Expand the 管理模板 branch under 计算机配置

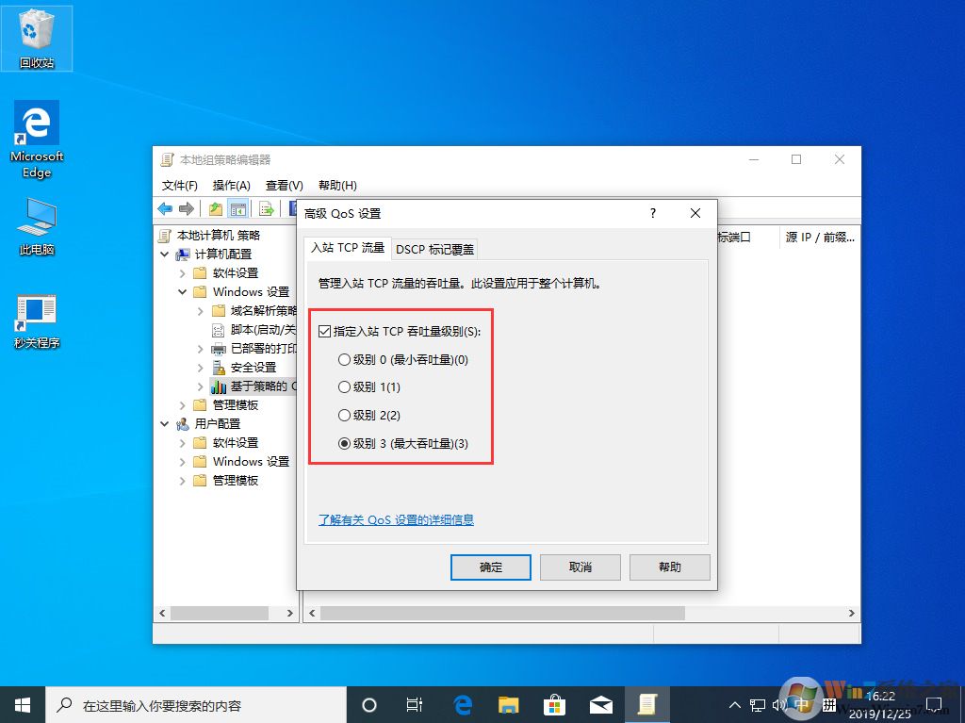coord(182,403)
